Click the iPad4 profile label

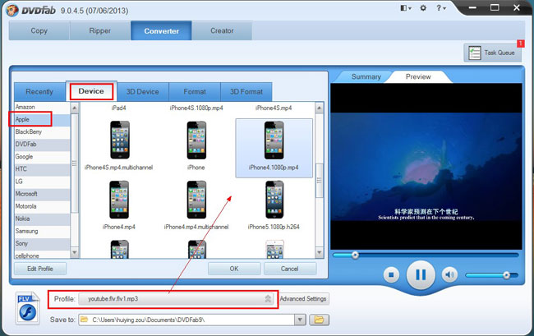tap(118, 108)
